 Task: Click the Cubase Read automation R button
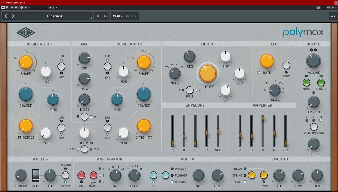tap(12, 8)
